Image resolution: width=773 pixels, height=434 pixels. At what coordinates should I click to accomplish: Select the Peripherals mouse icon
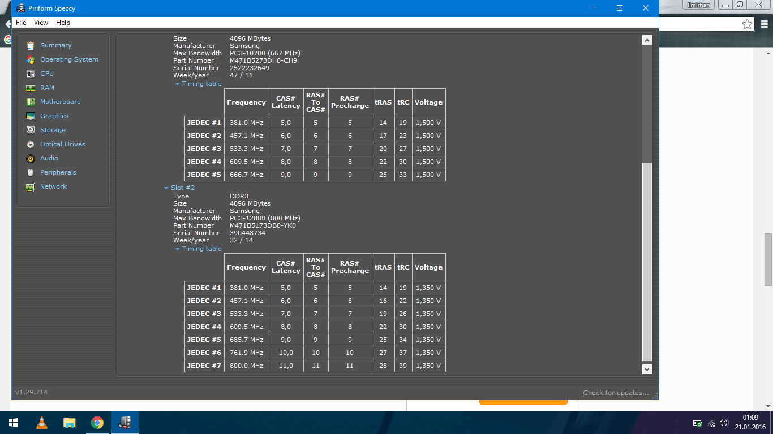tap(31, 172)
